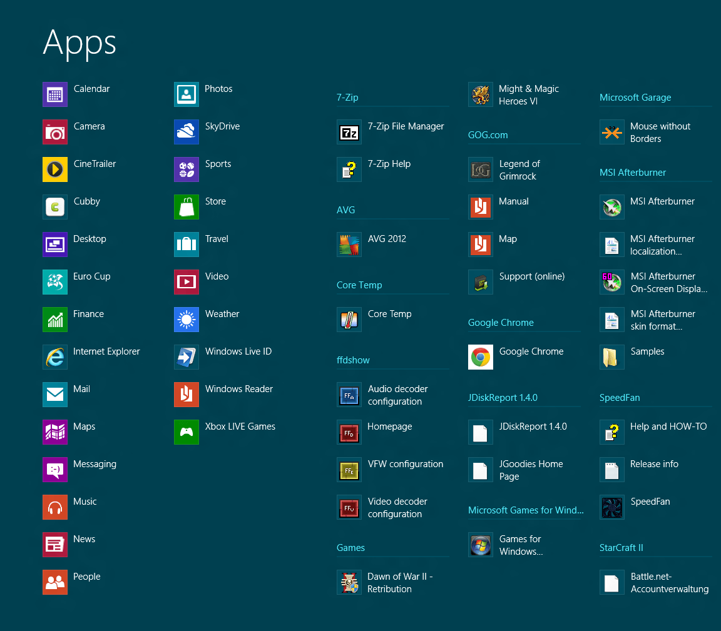Select the ffdshow group header
Image resolution: width=721 pixels, height=631 pixels.
(x=353, y=360)
